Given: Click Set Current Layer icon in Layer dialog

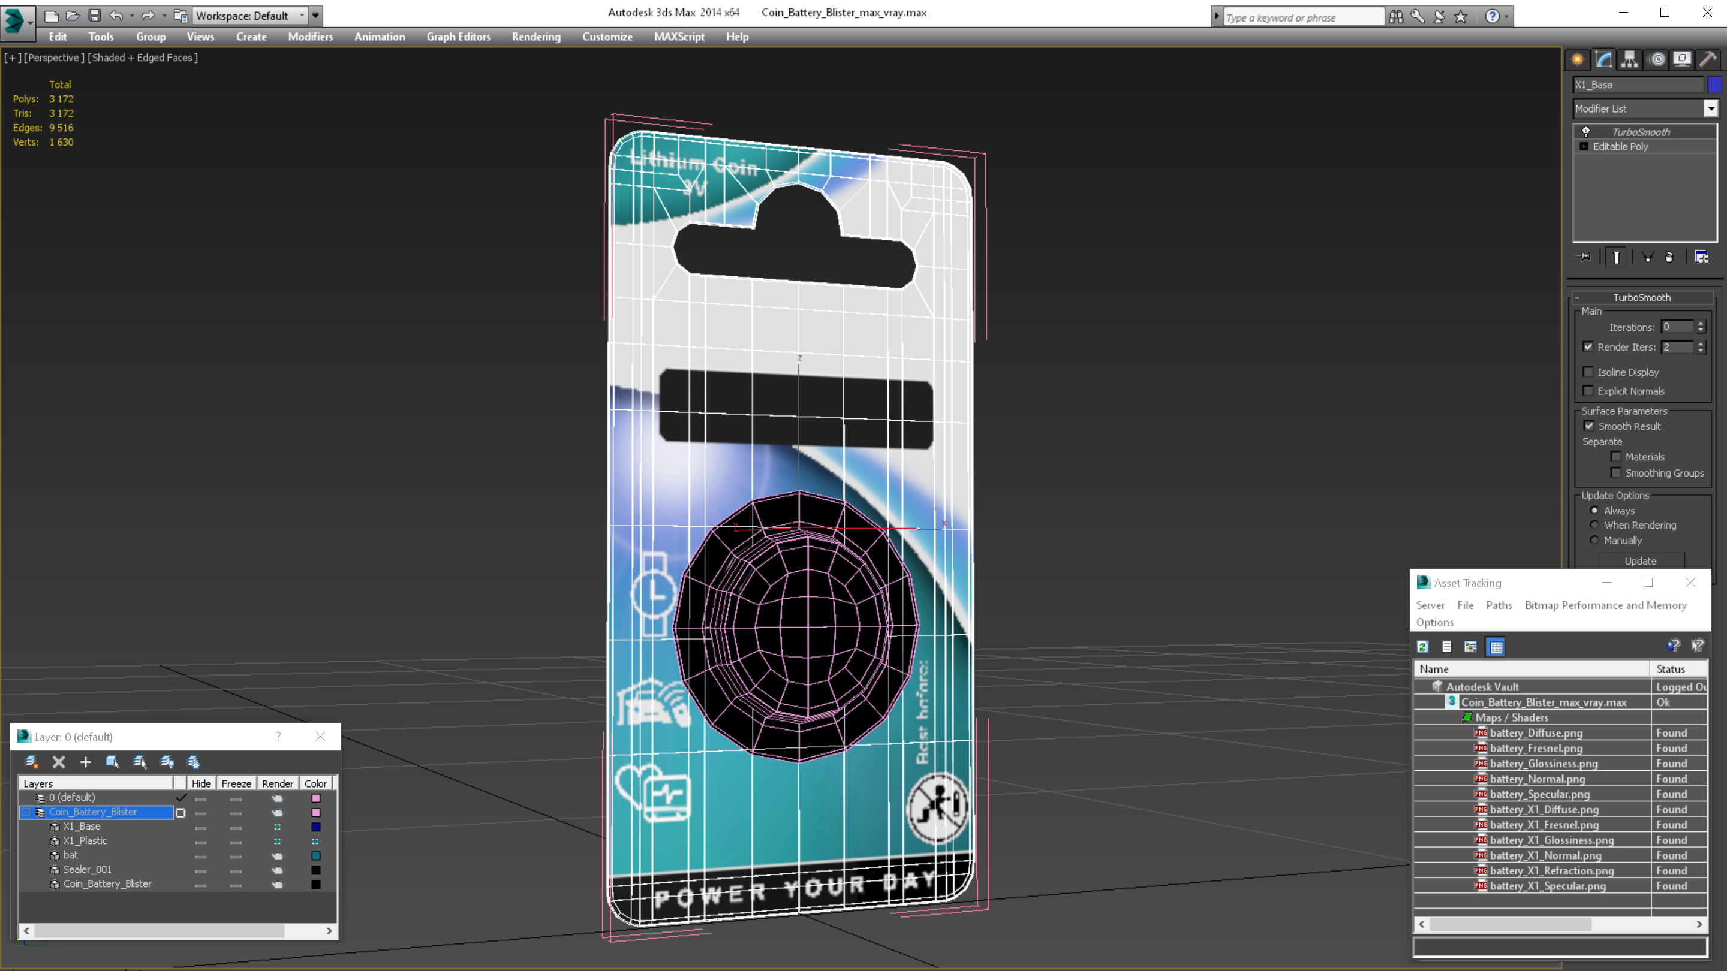Looking at the screenshot, I should coord(140,762).
